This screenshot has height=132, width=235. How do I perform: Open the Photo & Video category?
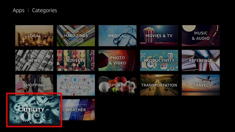coord(118,60)
